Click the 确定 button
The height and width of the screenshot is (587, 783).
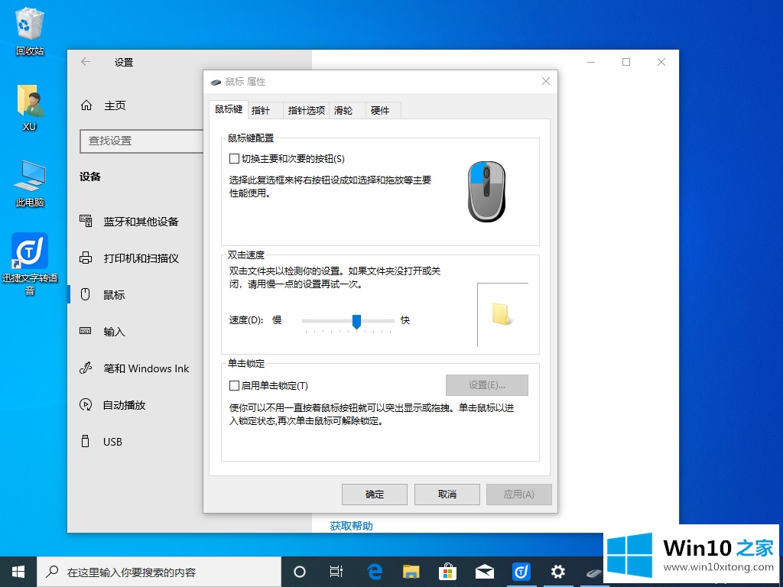(375, 495)
